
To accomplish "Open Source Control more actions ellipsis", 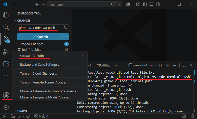I will coord(66,13).
